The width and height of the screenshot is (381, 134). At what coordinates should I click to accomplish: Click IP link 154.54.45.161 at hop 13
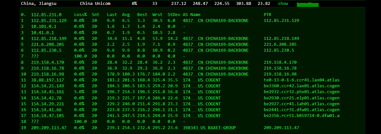48,92
